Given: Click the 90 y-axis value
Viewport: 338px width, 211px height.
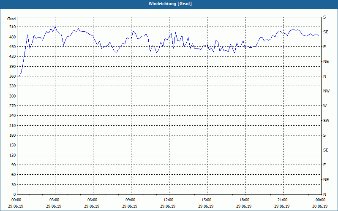Looking at the screenshot, I should coord(14,165).
